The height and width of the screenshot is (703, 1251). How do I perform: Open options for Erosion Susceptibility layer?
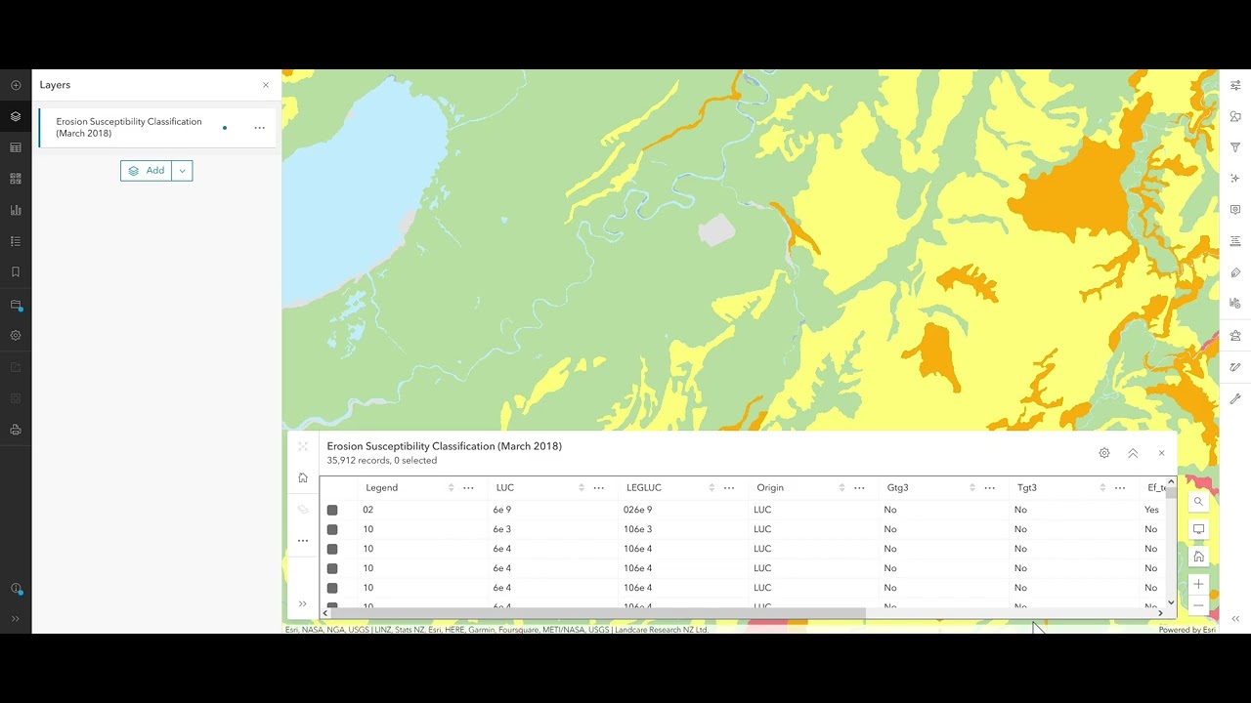(x=259, y=128)
